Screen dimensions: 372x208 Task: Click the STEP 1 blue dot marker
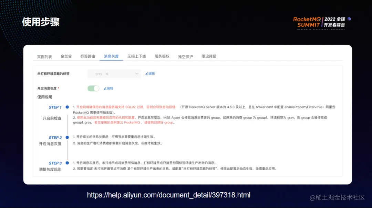click(67, 107)
